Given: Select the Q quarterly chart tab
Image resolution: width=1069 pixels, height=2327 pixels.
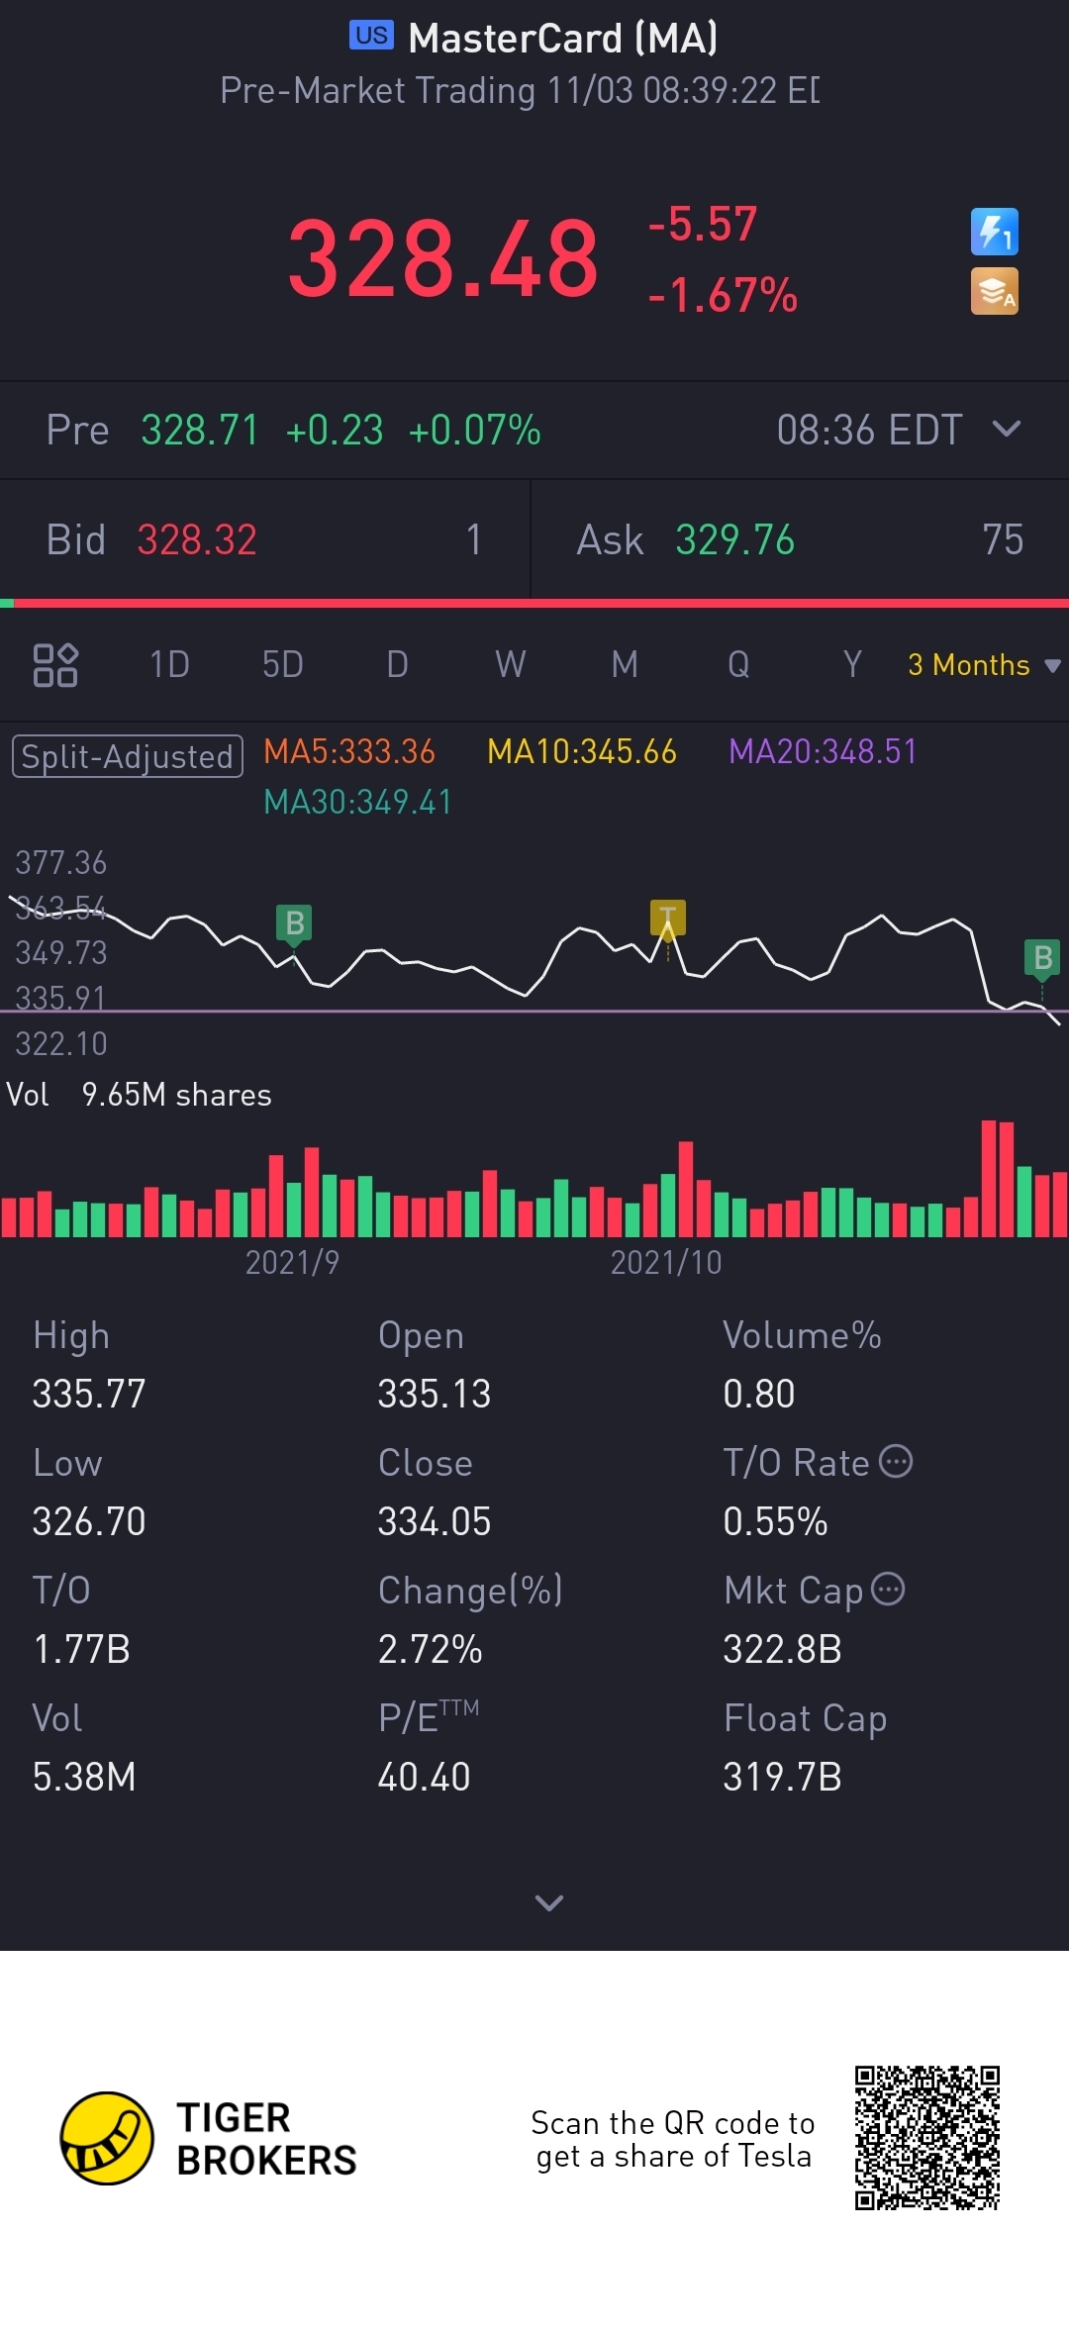Looking at the screenshot, I should (x=738, y=665).
